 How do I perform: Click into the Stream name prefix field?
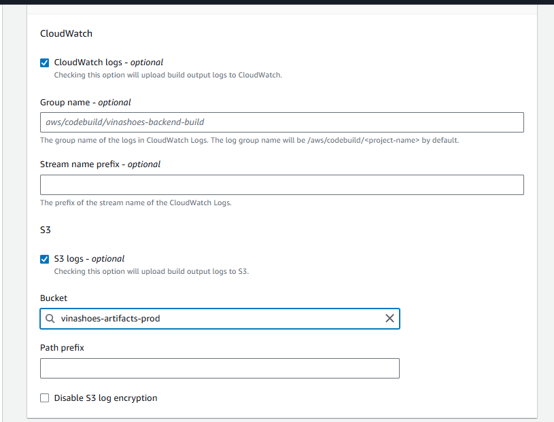tap(281, 185)
